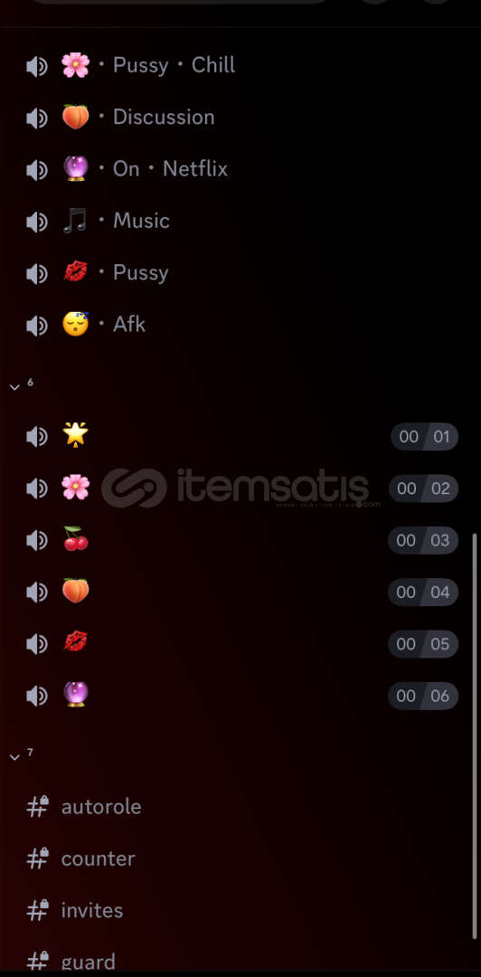Open the counter text channel

pyautogui.click(x=240, y=858)
